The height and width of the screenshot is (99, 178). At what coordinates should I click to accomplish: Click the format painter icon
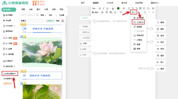click(x=107, y=12)
